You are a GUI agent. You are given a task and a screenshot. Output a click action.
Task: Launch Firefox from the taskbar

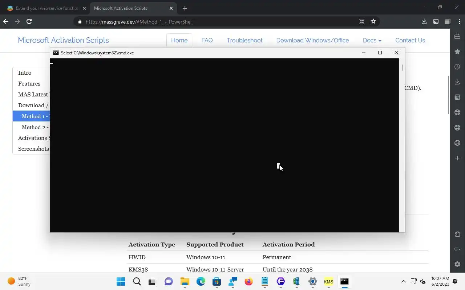pyautogui.click(x=248, y=281)
